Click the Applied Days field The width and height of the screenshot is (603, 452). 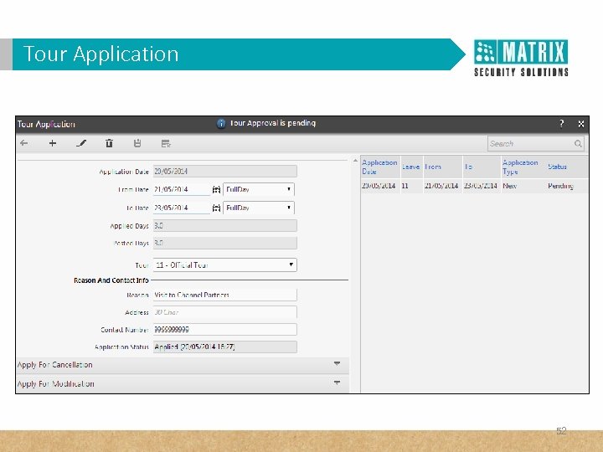(225, 226)
